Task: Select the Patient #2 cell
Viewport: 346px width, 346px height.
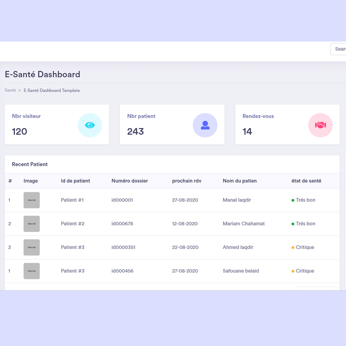Action: click(x=73, y=223)
